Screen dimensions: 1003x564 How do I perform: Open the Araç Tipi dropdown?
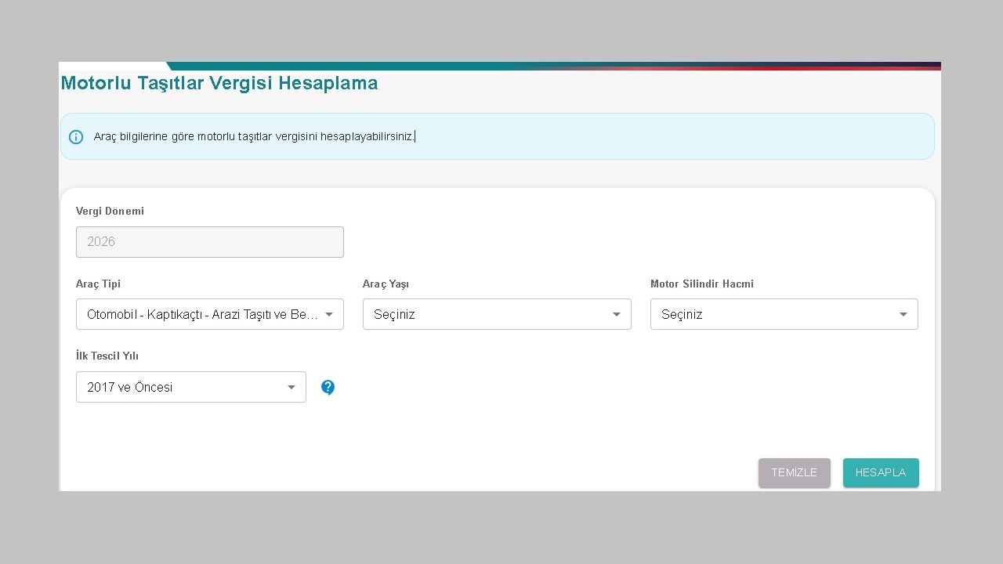[201, 314]
